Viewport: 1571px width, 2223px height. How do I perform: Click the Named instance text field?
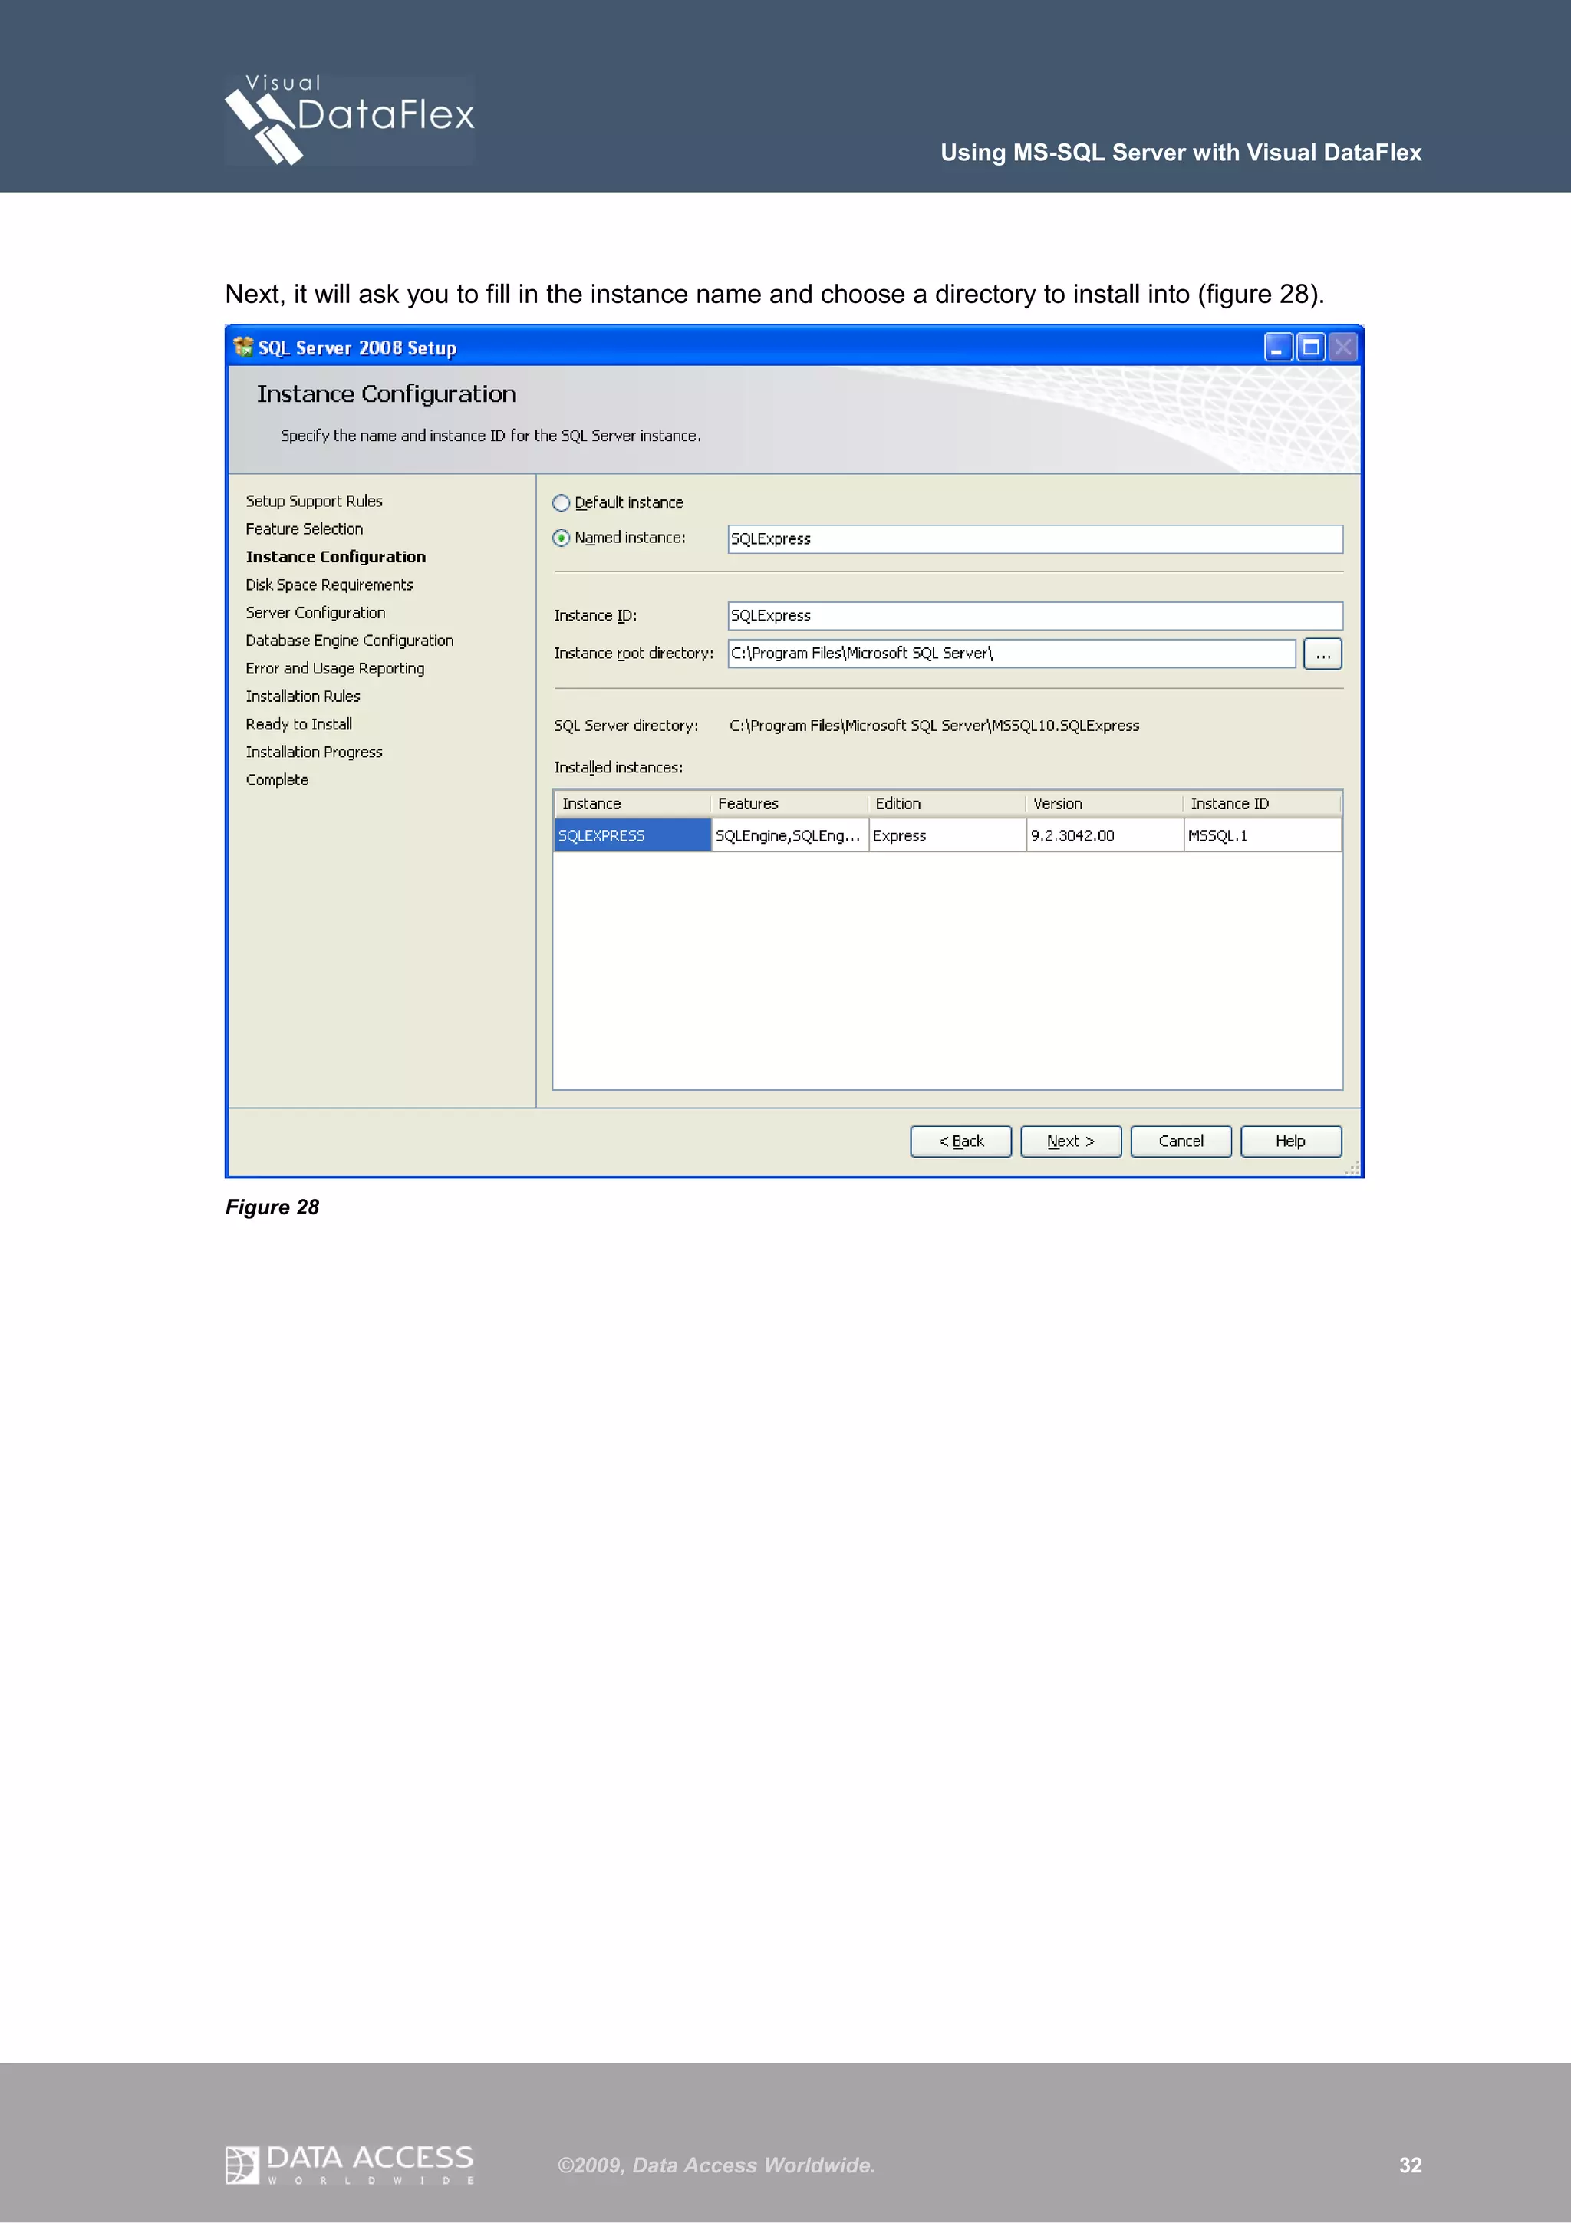point(1035,539)
